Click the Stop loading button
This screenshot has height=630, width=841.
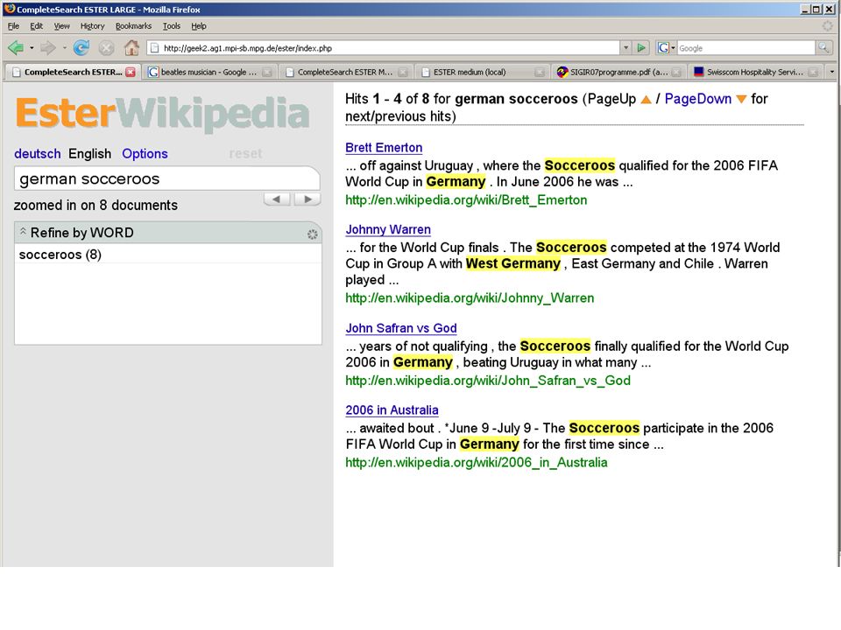point(106,48)
